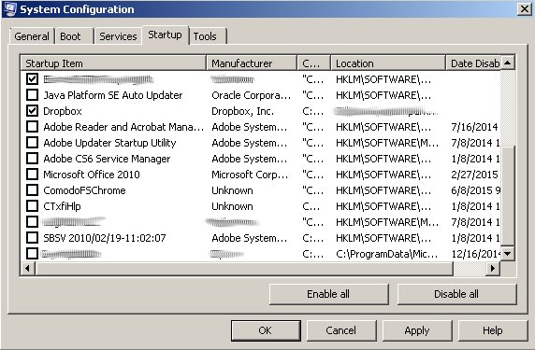This screenshot has width=535, height=350.
Task: Sort by Manufacturer column header
Action: click(252, 63)
